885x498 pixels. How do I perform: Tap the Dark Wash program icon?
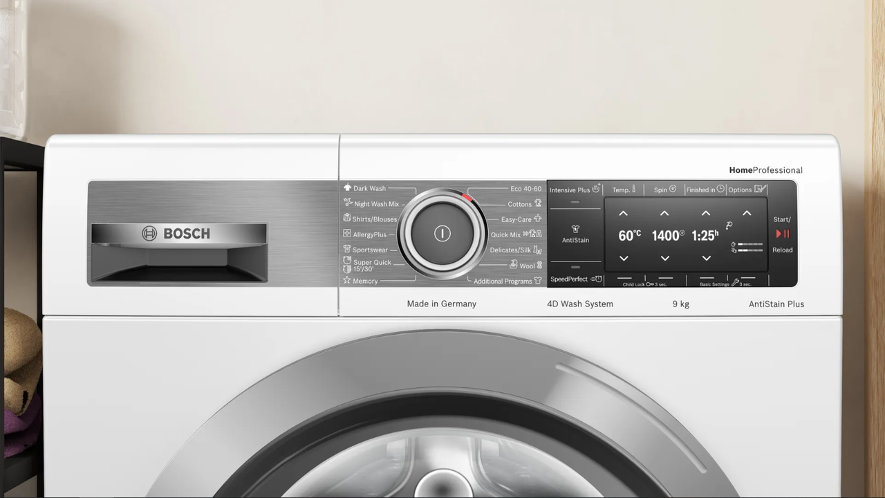click(x=347, y=187)
